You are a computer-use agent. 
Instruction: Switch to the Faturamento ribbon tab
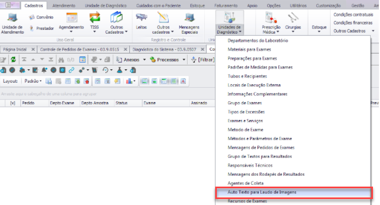(x=226, y=5)
